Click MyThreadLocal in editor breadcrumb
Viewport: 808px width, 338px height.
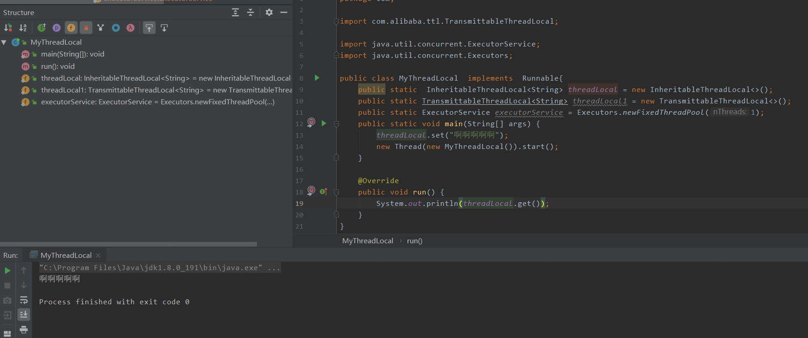coord(368,241)
